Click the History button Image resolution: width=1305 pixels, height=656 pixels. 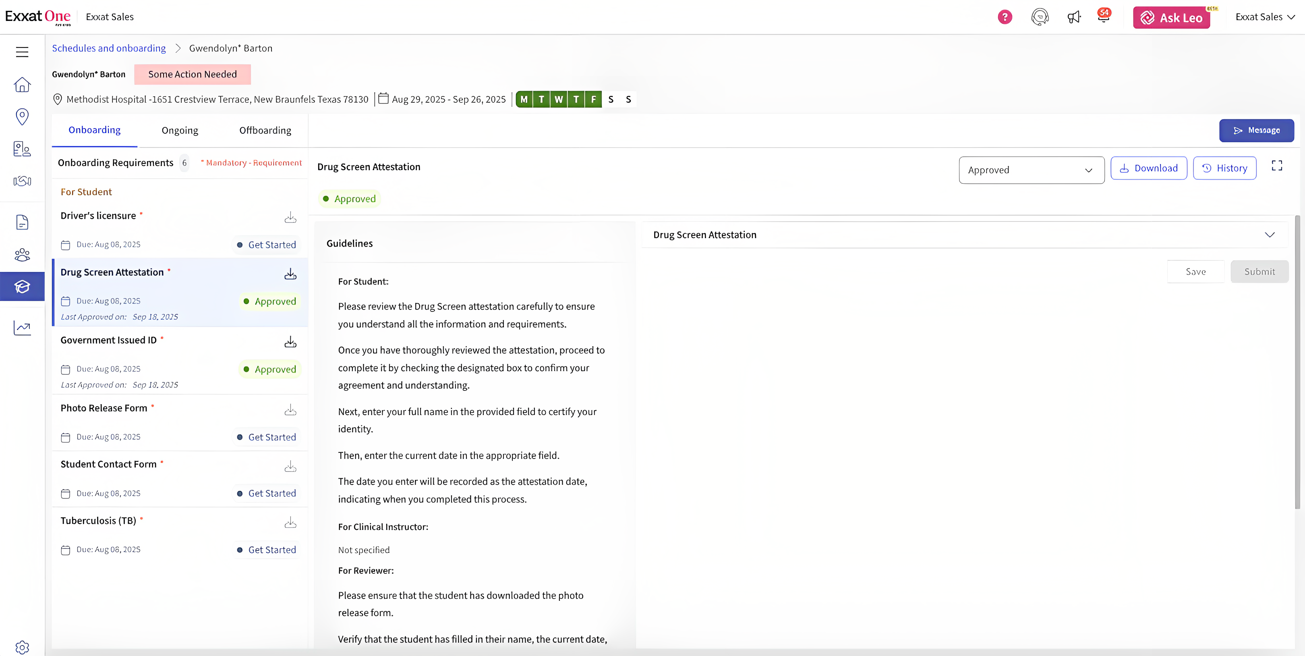coord(1224,168)
